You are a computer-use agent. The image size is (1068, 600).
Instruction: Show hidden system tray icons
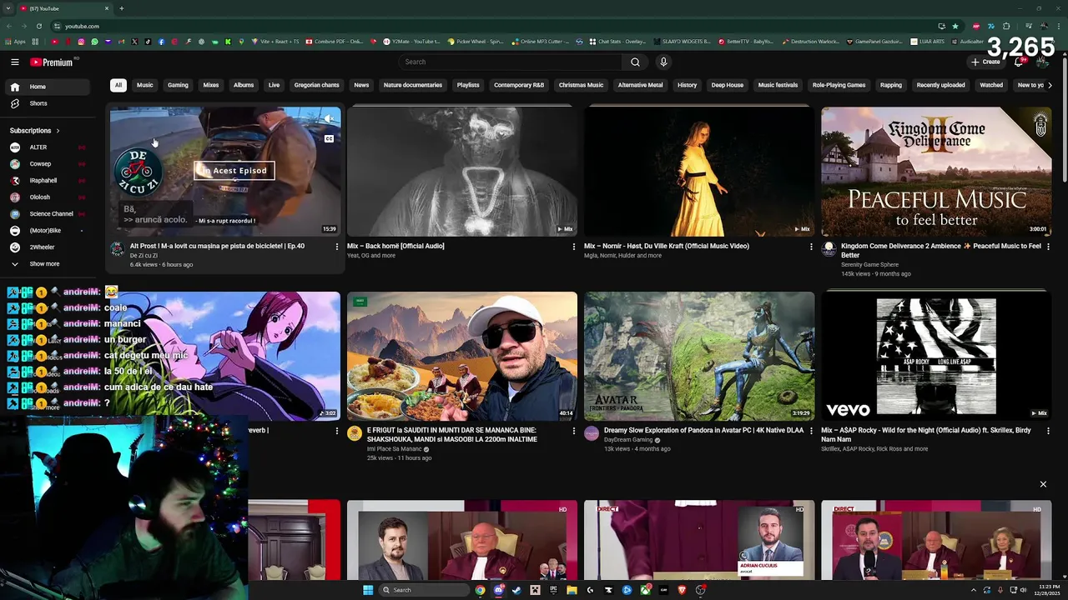pyautogui.click(x=974, y=590)
